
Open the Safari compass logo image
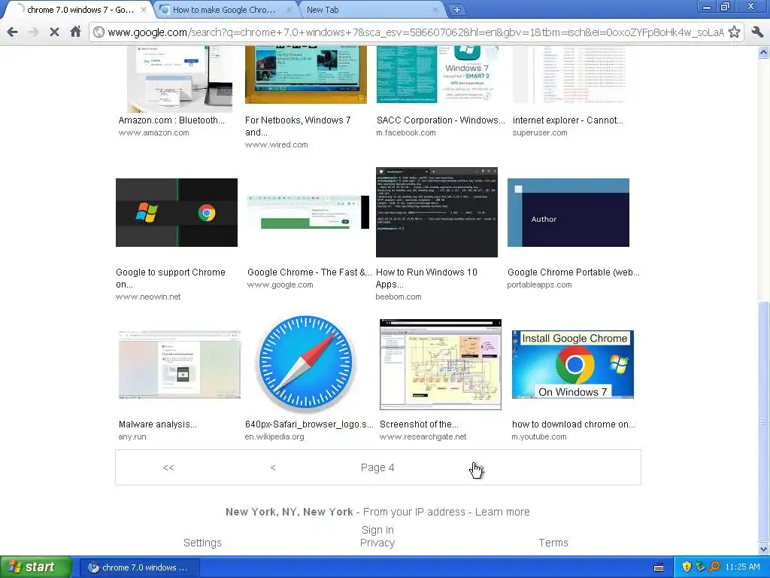[x=305, y=364]
